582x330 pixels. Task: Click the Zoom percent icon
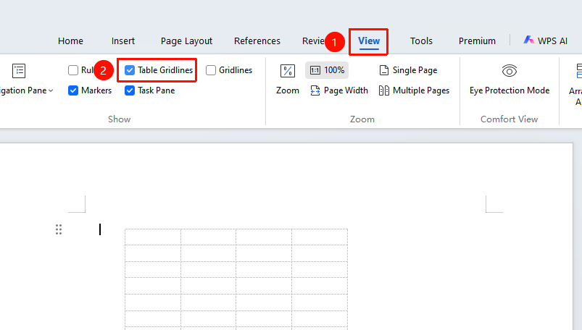point(288,71)
